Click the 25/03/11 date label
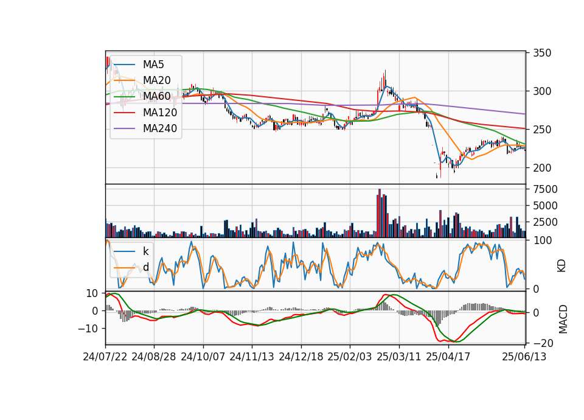 [x=399, y=357]
